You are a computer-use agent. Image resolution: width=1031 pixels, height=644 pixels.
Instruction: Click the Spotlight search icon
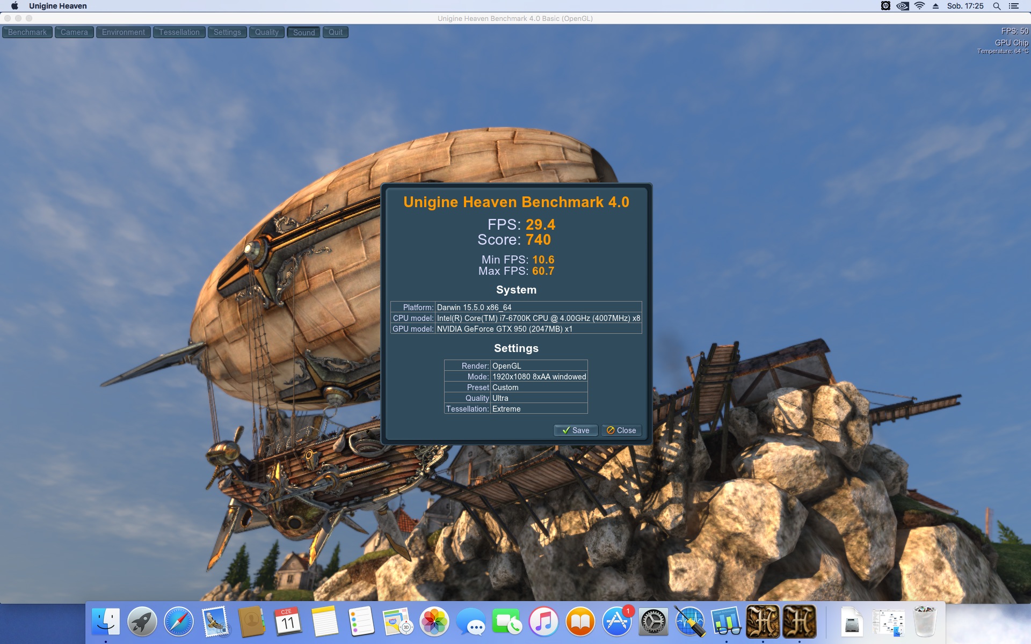pyautogui.click(x=997, y=6)
